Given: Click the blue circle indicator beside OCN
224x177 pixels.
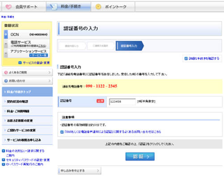Looking at the screenshot, I should (6, 34).
